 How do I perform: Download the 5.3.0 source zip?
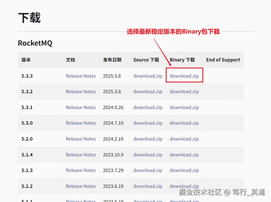148,123
